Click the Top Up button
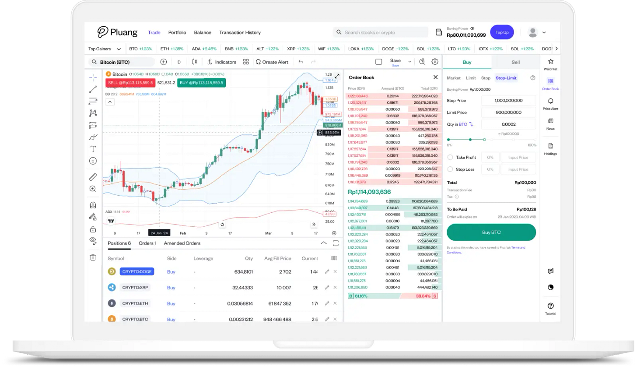 502,32
